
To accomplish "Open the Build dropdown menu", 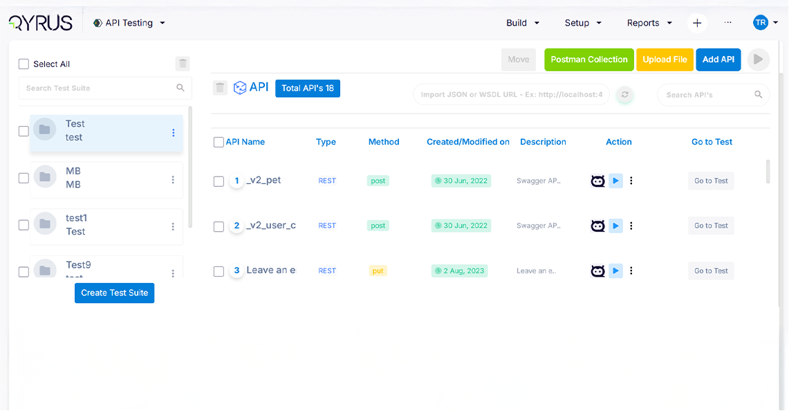I will [522, 23].
